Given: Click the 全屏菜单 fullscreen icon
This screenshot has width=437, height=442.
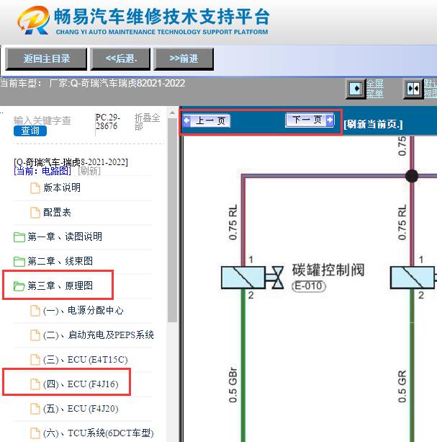Looking at the screenshot, I should [356, 89].
